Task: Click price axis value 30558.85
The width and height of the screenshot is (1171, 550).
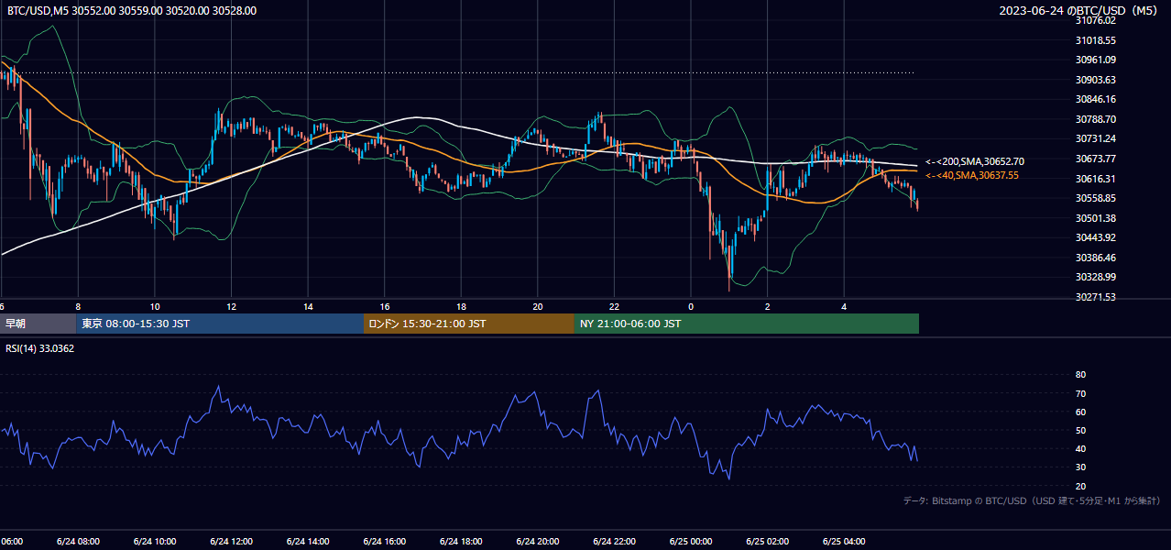Action: [1095, 198]
